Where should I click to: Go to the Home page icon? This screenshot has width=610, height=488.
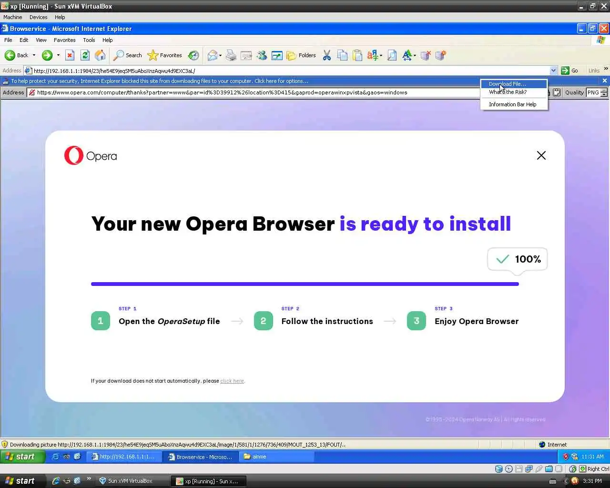coord(100,55)
